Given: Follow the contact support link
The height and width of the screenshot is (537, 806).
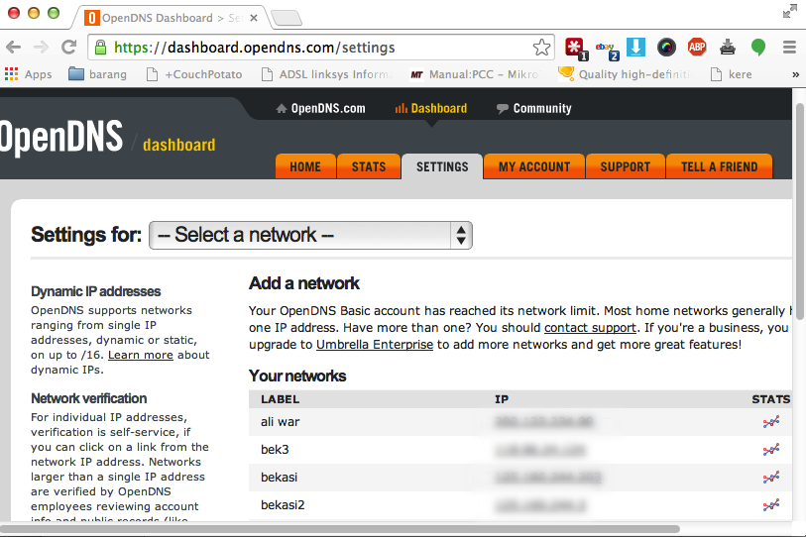Looking at the screenshot, I should point(589,327).
